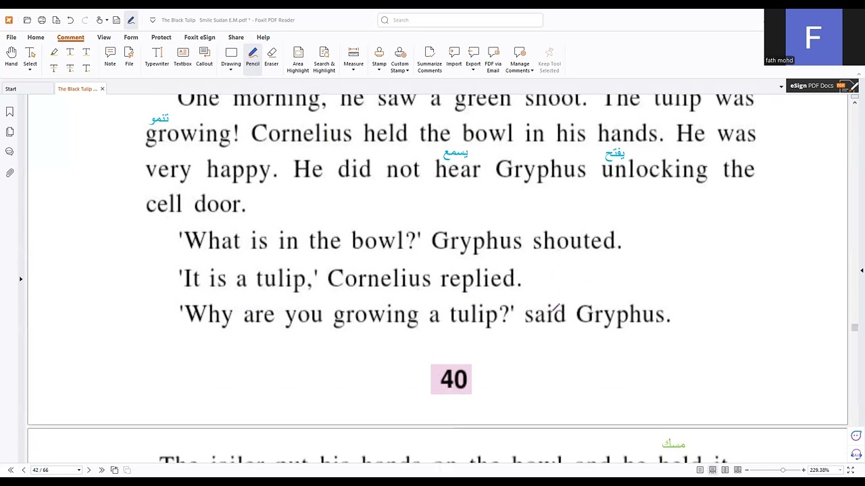
Task: Toggle Keep Tool Selected
Action: [549, 60]
